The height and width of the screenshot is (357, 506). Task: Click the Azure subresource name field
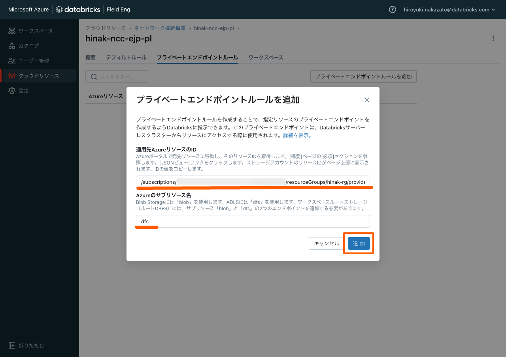point(253,221)
